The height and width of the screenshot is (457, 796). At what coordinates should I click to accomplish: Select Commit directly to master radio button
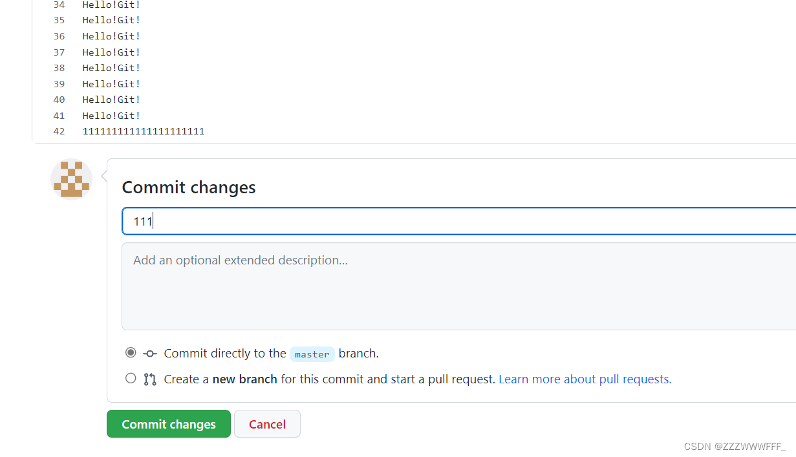(x=131, y=353)
